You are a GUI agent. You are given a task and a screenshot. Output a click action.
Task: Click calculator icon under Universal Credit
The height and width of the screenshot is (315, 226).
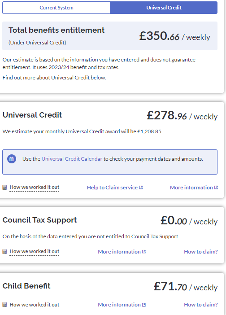[x=4, y=188]
